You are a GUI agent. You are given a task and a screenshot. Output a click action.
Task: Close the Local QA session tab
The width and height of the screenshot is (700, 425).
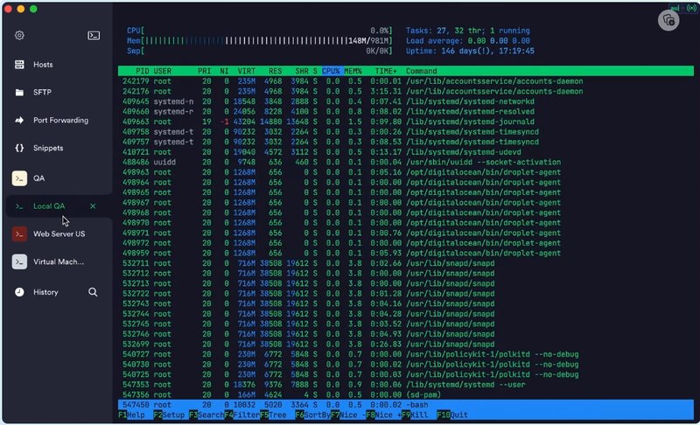tap(93, 206)
